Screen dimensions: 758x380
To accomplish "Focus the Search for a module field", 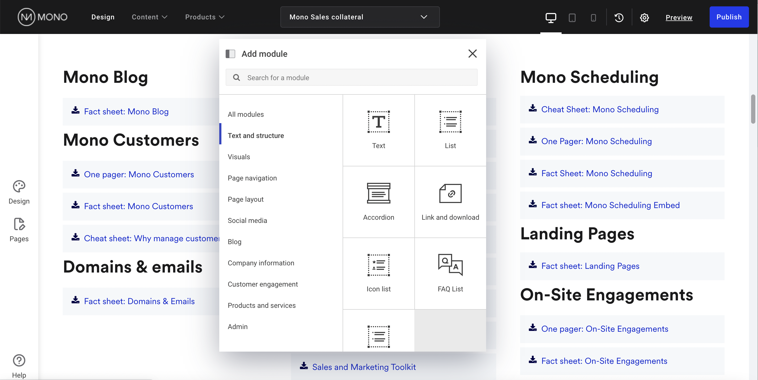I will (351, 77).
